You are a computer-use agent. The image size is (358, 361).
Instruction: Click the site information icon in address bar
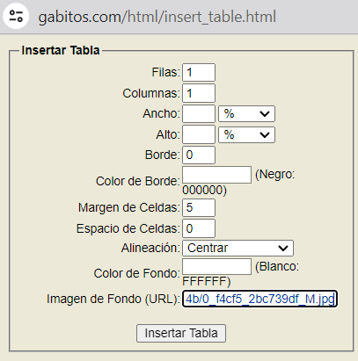pyautogui.click(x=16, y=16)
